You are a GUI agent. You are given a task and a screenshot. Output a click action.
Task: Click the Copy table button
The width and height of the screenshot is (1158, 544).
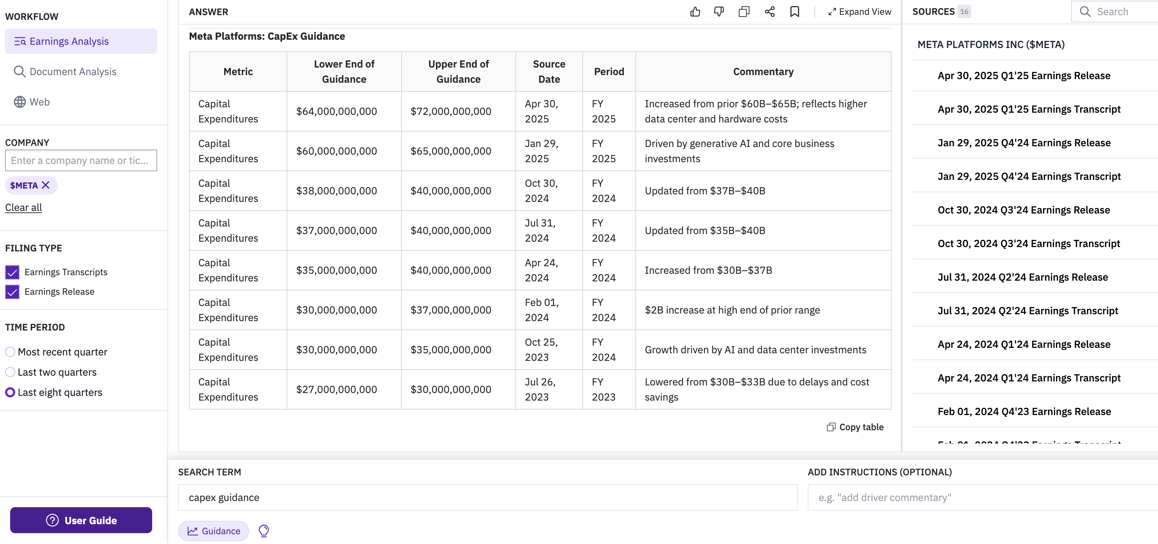(855, 427)
